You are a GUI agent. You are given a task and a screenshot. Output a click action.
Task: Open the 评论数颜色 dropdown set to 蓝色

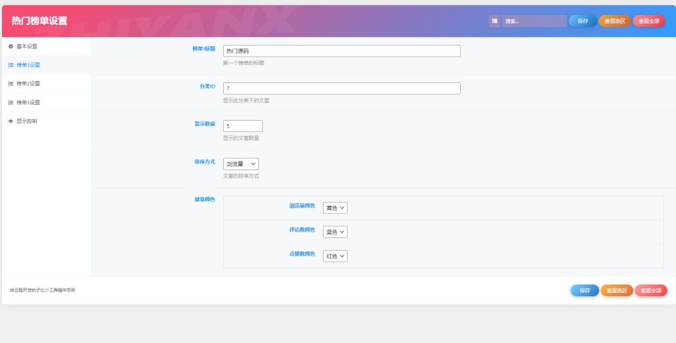point(335,232)
